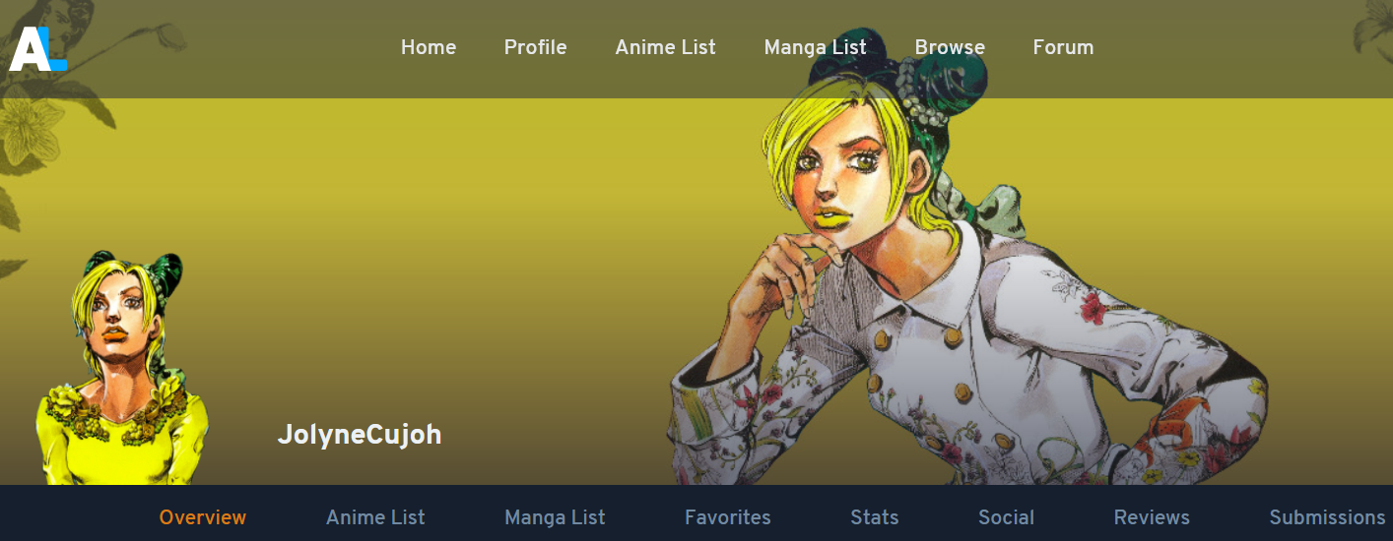This screenshot has width=1393, height=541.
Task: Select the Overview profile tab
Action: click(x=203, y=517)
